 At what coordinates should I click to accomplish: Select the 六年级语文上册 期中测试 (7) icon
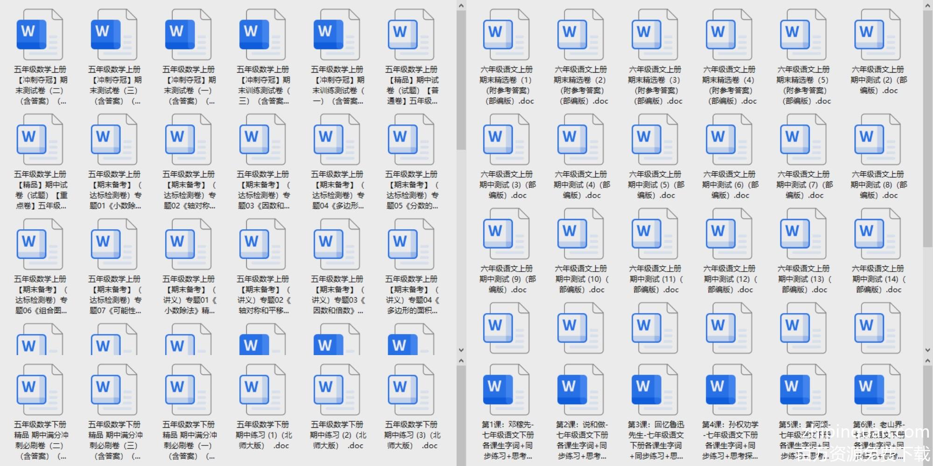coord(803,139)
